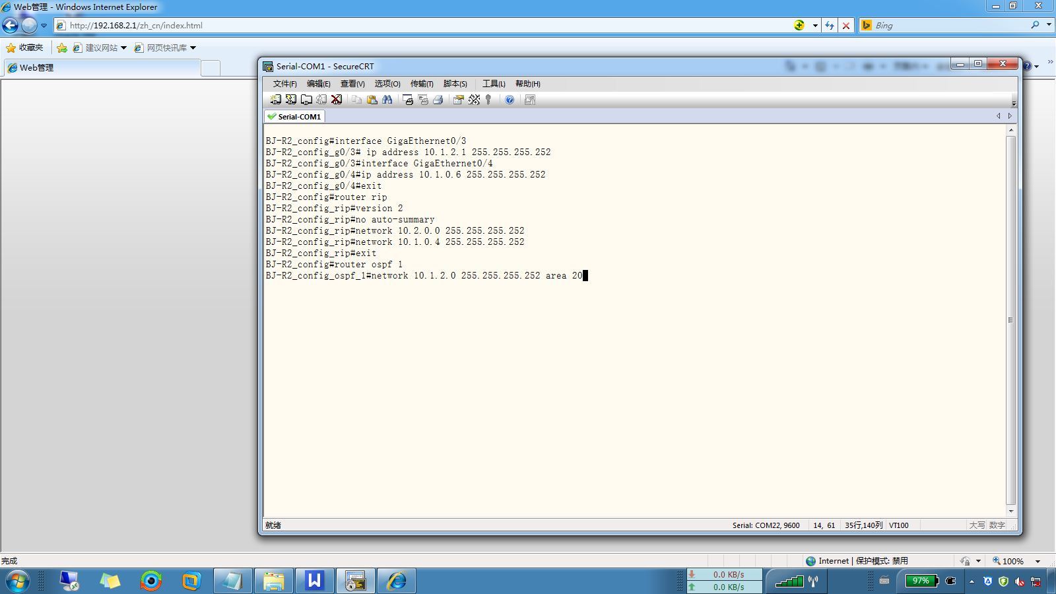1056x594 pixels.
Task: Click the 收藏夹 favorites button
Action: [x=24, y=48]
